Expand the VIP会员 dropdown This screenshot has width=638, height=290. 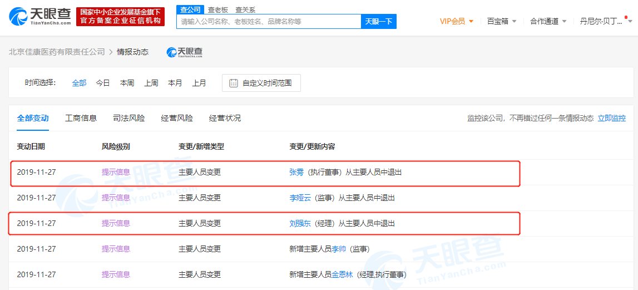(456, 21)
